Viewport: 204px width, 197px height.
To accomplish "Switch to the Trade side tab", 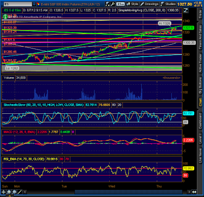I will [200, 14].
